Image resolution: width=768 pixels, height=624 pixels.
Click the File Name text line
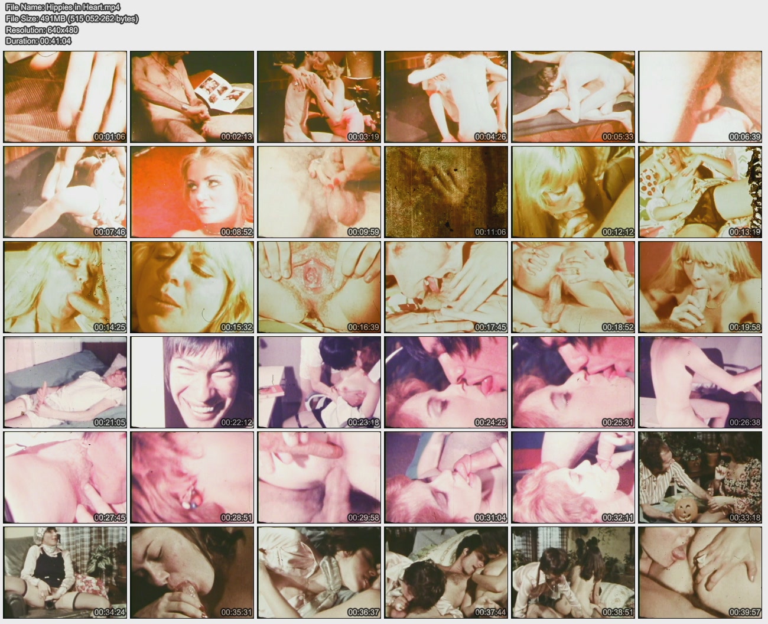(x=63, y=7)
